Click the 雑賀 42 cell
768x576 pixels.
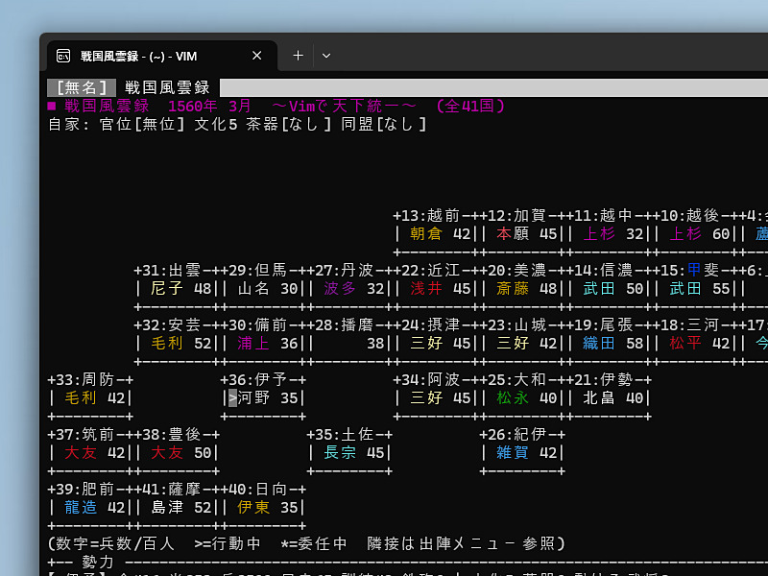[x=527, y=453]
